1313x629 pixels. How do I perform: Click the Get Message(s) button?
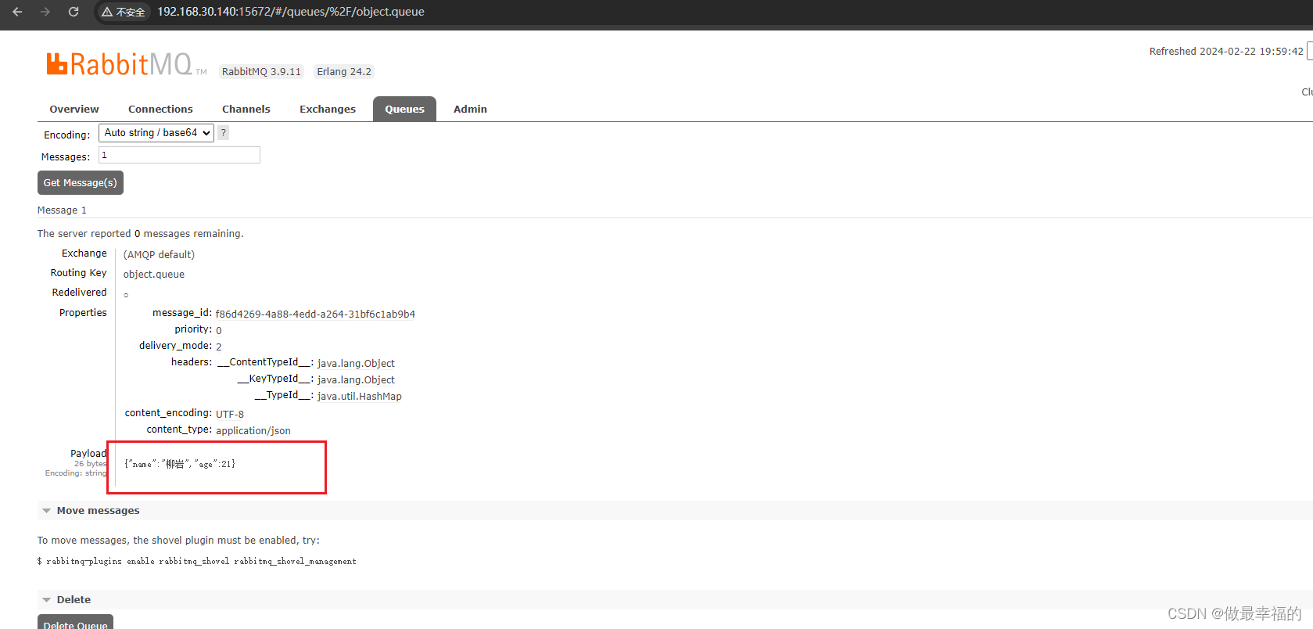81,182
